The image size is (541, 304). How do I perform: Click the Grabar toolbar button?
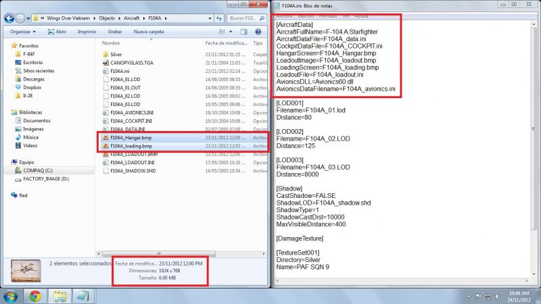point(114,32)
